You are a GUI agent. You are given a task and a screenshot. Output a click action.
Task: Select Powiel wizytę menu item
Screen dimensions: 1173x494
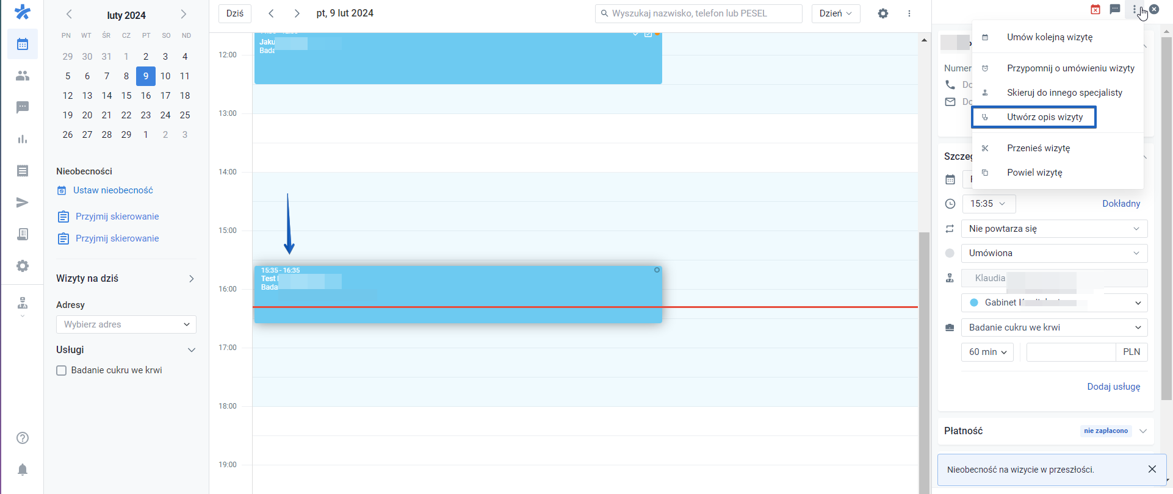(1058, 173)
